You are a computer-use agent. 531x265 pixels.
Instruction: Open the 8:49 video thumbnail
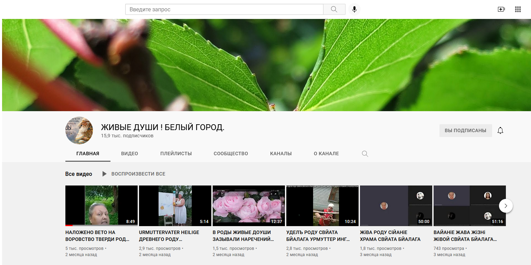102,206
